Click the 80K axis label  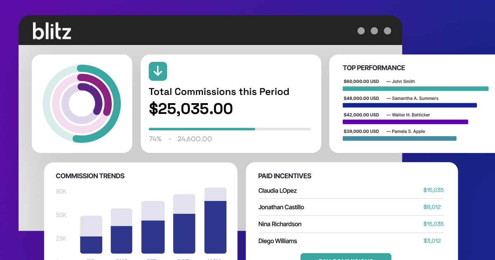[x=61, y=191]
